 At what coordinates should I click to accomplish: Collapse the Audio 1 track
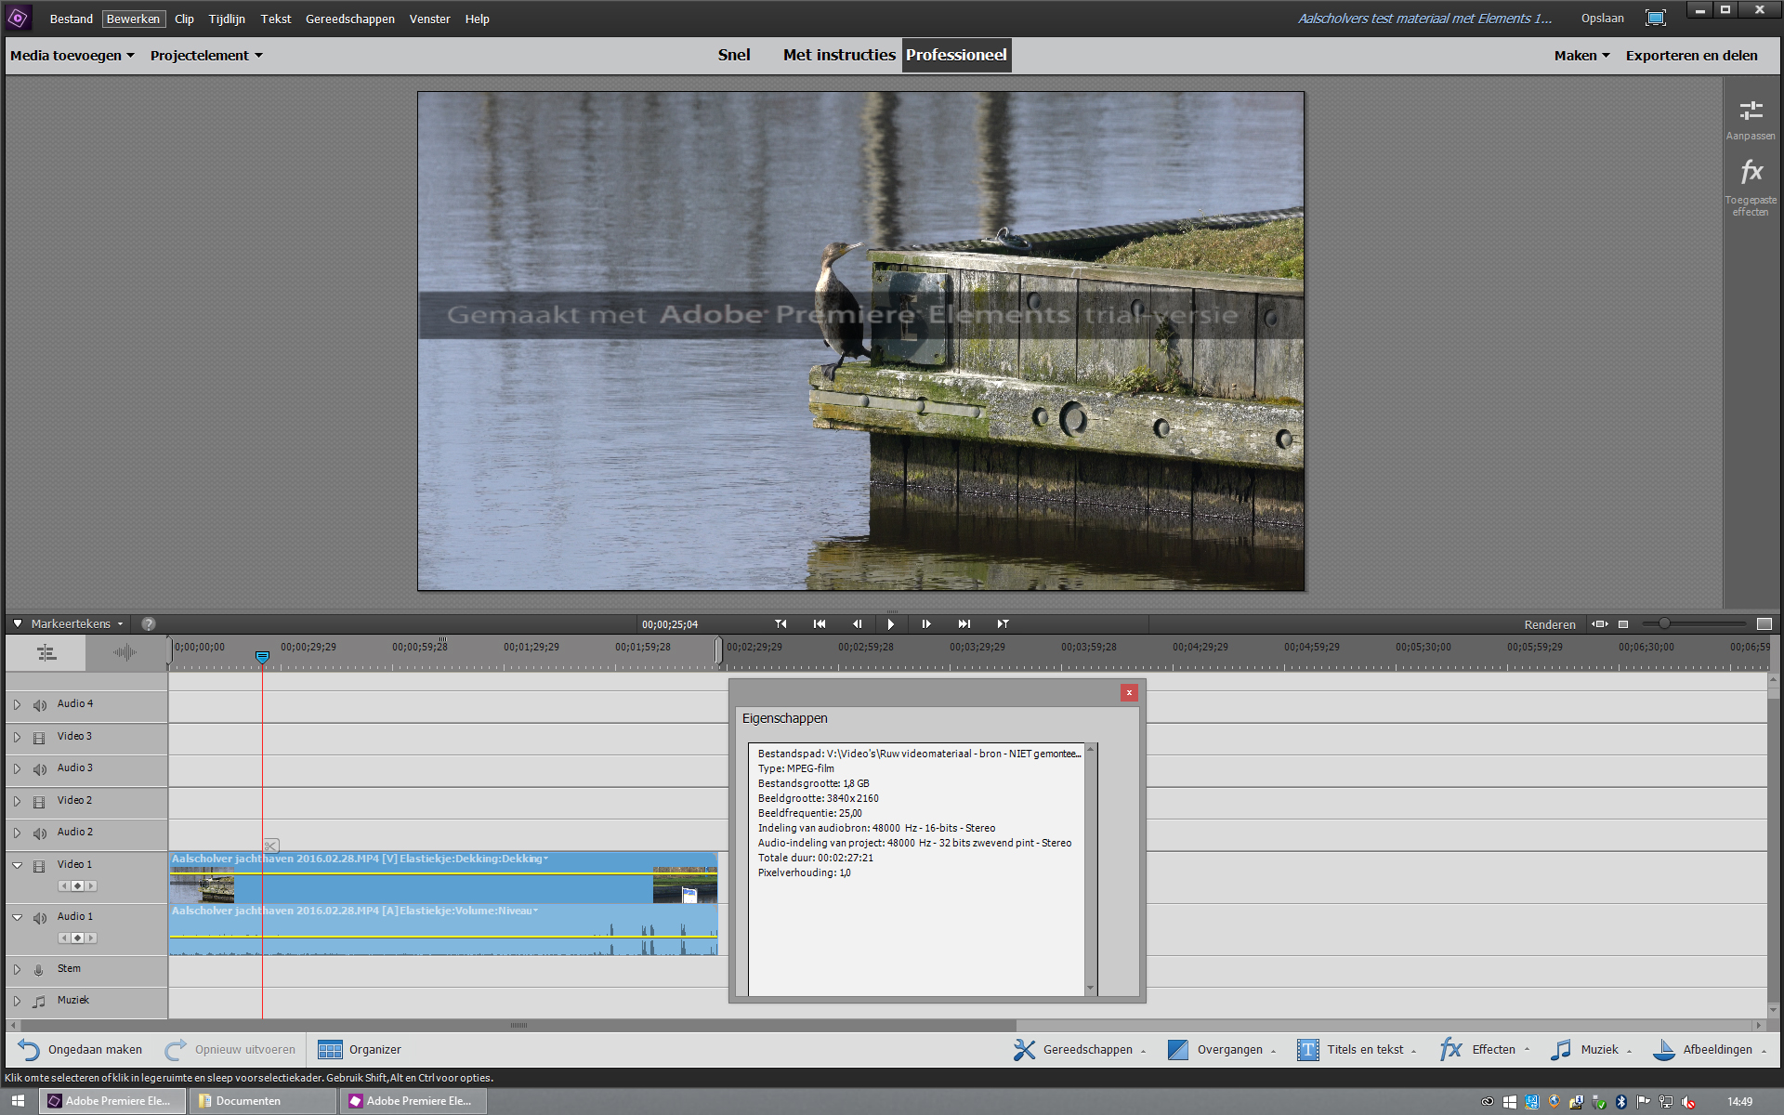pyautogui.click(x=17, y=917)
